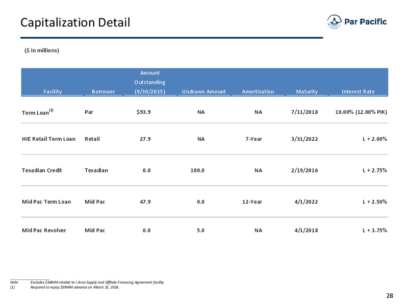
Task: Click the J Aron Supply and Offtake footnote
Action: pos(97,283)
